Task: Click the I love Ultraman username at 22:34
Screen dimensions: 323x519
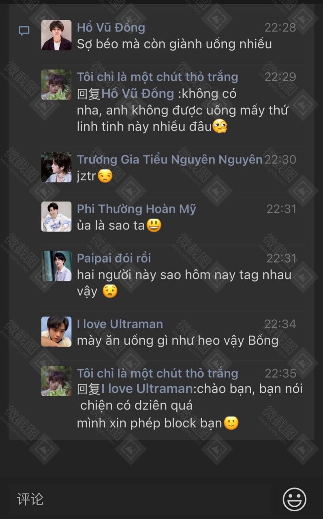Action: (120, 324)
